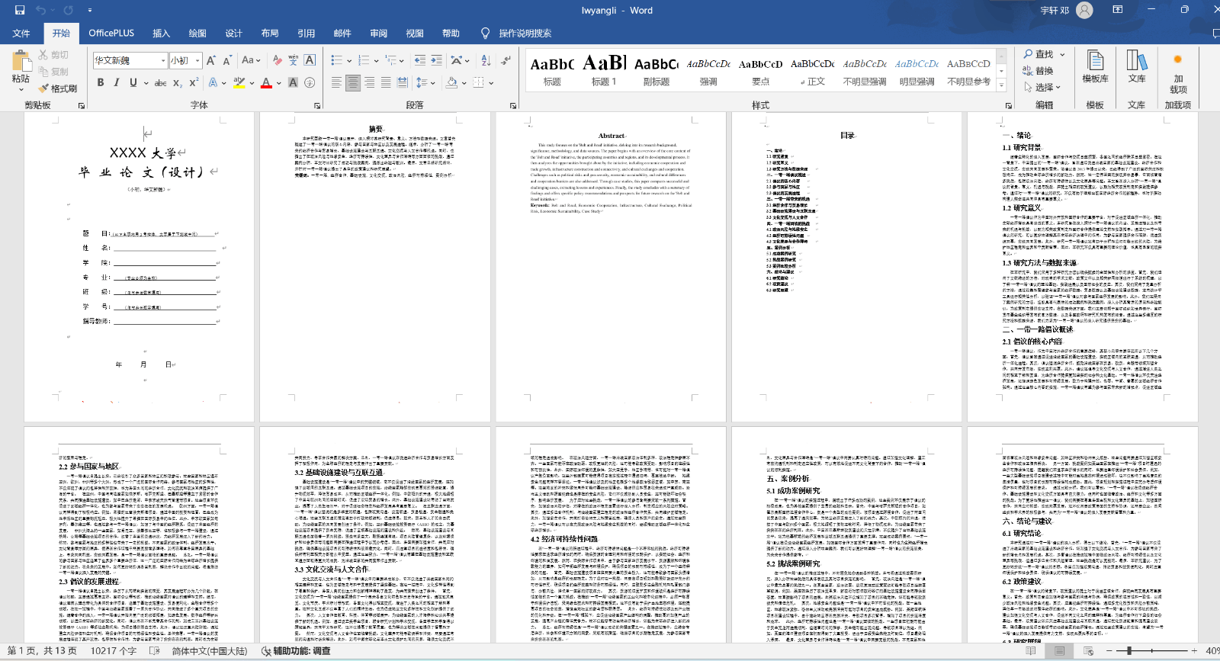
Task: Open the Select (选择) dropdown
Action: (1042, 88)
